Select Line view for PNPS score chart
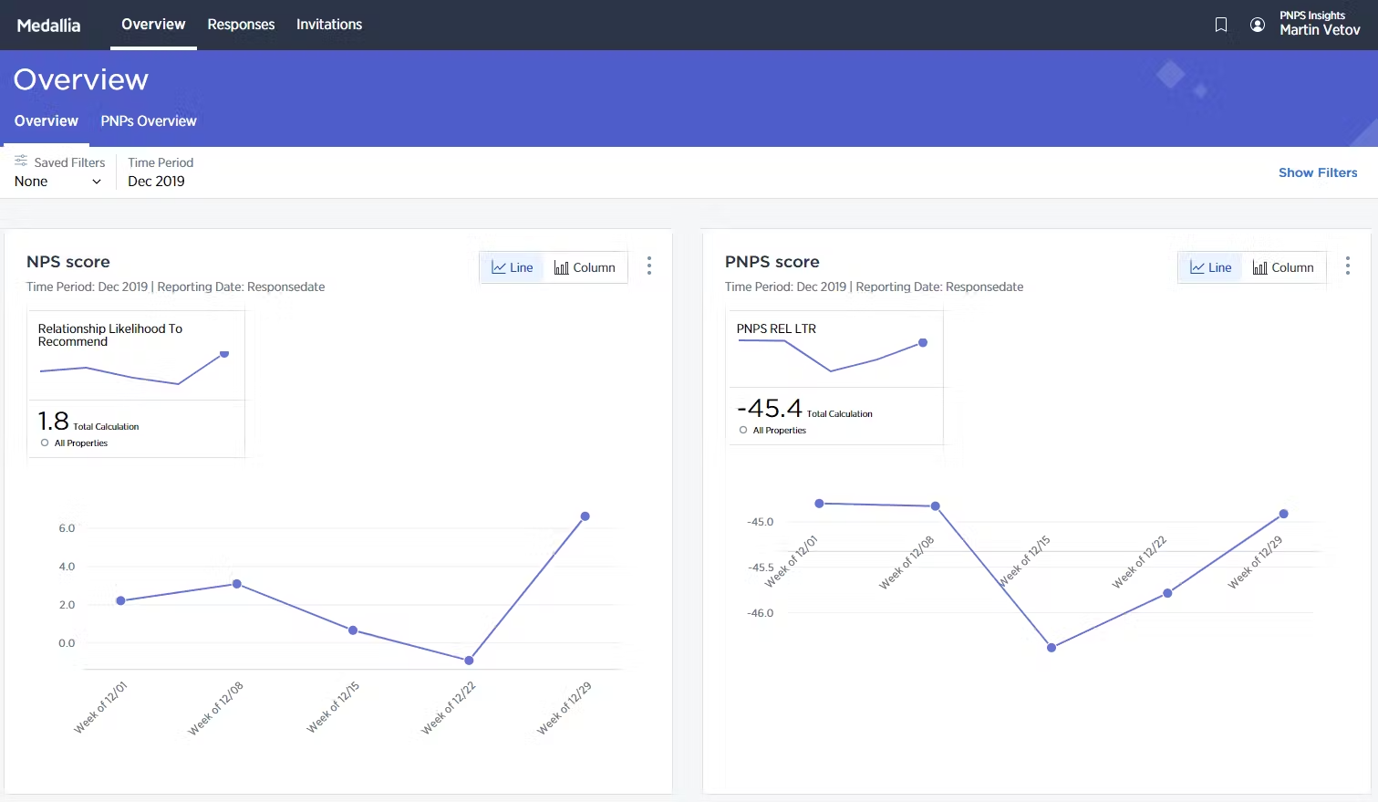Viewport: 1378px width, 802px height. click(x=1211, y=267)
